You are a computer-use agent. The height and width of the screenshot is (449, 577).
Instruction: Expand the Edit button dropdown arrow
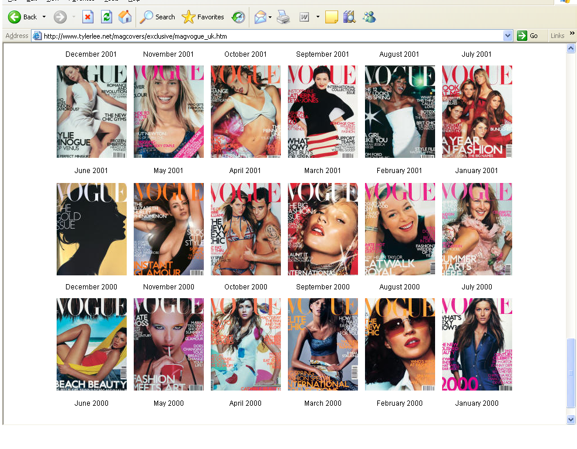click(x=318, y=17)
